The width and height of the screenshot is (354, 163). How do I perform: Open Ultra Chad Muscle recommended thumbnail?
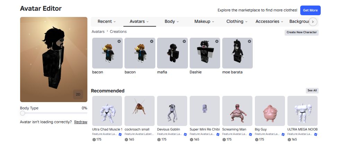[x=107, y=111]
